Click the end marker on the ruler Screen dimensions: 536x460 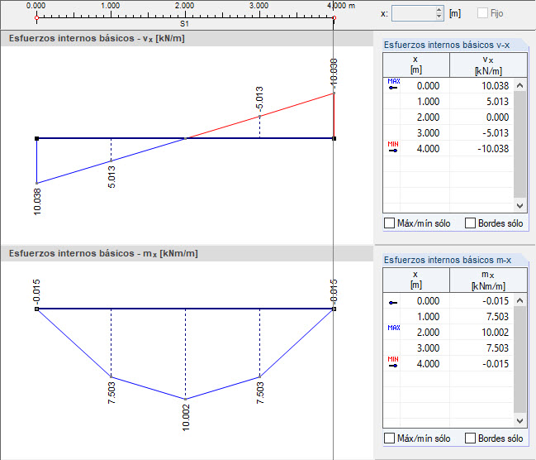pos(334,17)
